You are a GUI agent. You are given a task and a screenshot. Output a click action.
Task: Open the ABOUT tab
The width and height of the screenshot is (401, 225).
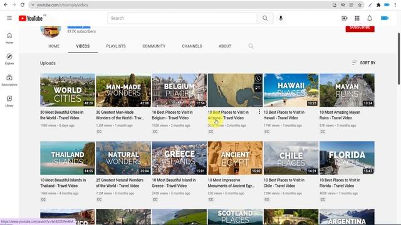[225, 46]
